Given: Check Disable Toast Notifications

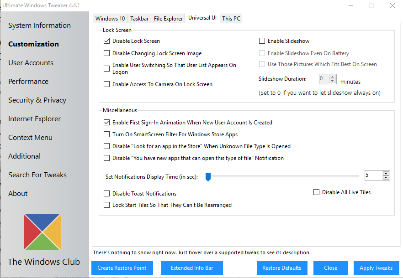Looking at the screenshot, I should tap(106, 193).
